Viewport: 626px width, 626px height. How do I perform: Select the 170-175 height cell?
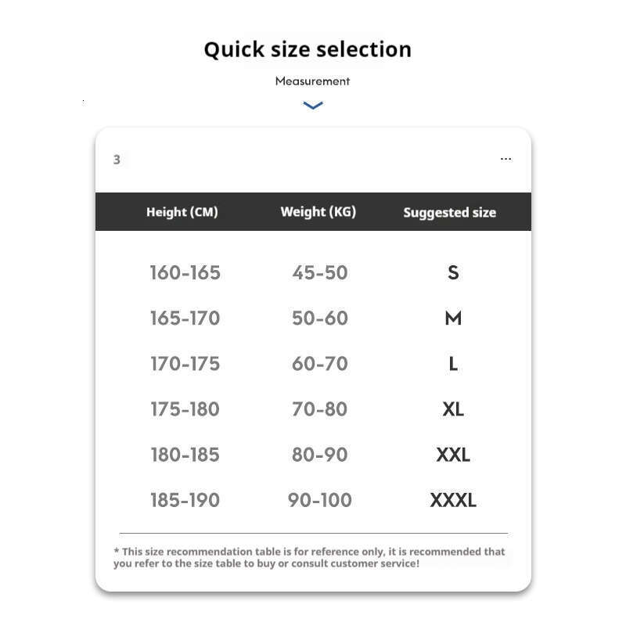pyautogui.click(x=185, y=364)
